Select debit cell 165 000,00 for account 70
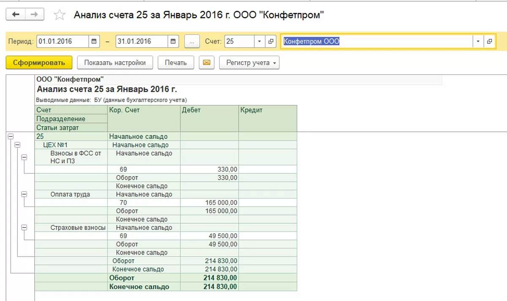Viewport: 507px width, 301px height. [210, 203]
